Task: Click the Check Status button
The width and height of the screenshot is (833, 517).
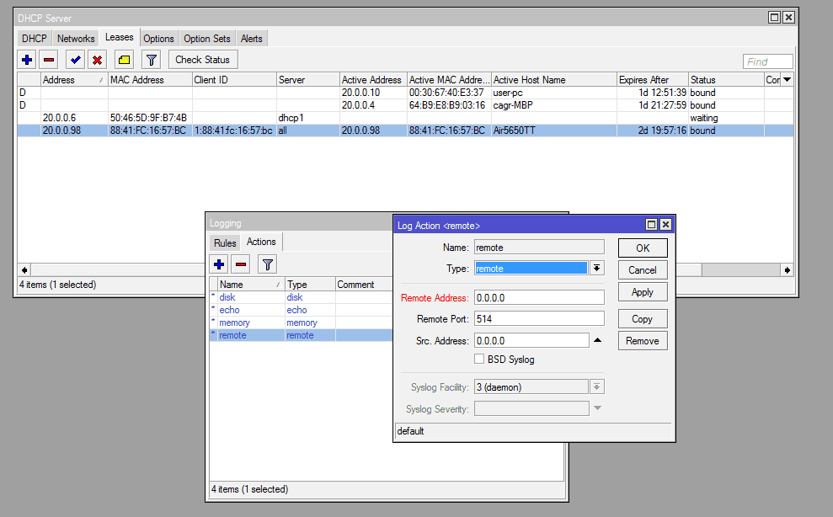Action: coord(203,60)
